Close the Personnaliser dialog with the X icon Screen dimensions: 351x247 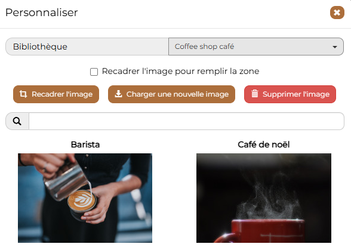coord(337,13)
